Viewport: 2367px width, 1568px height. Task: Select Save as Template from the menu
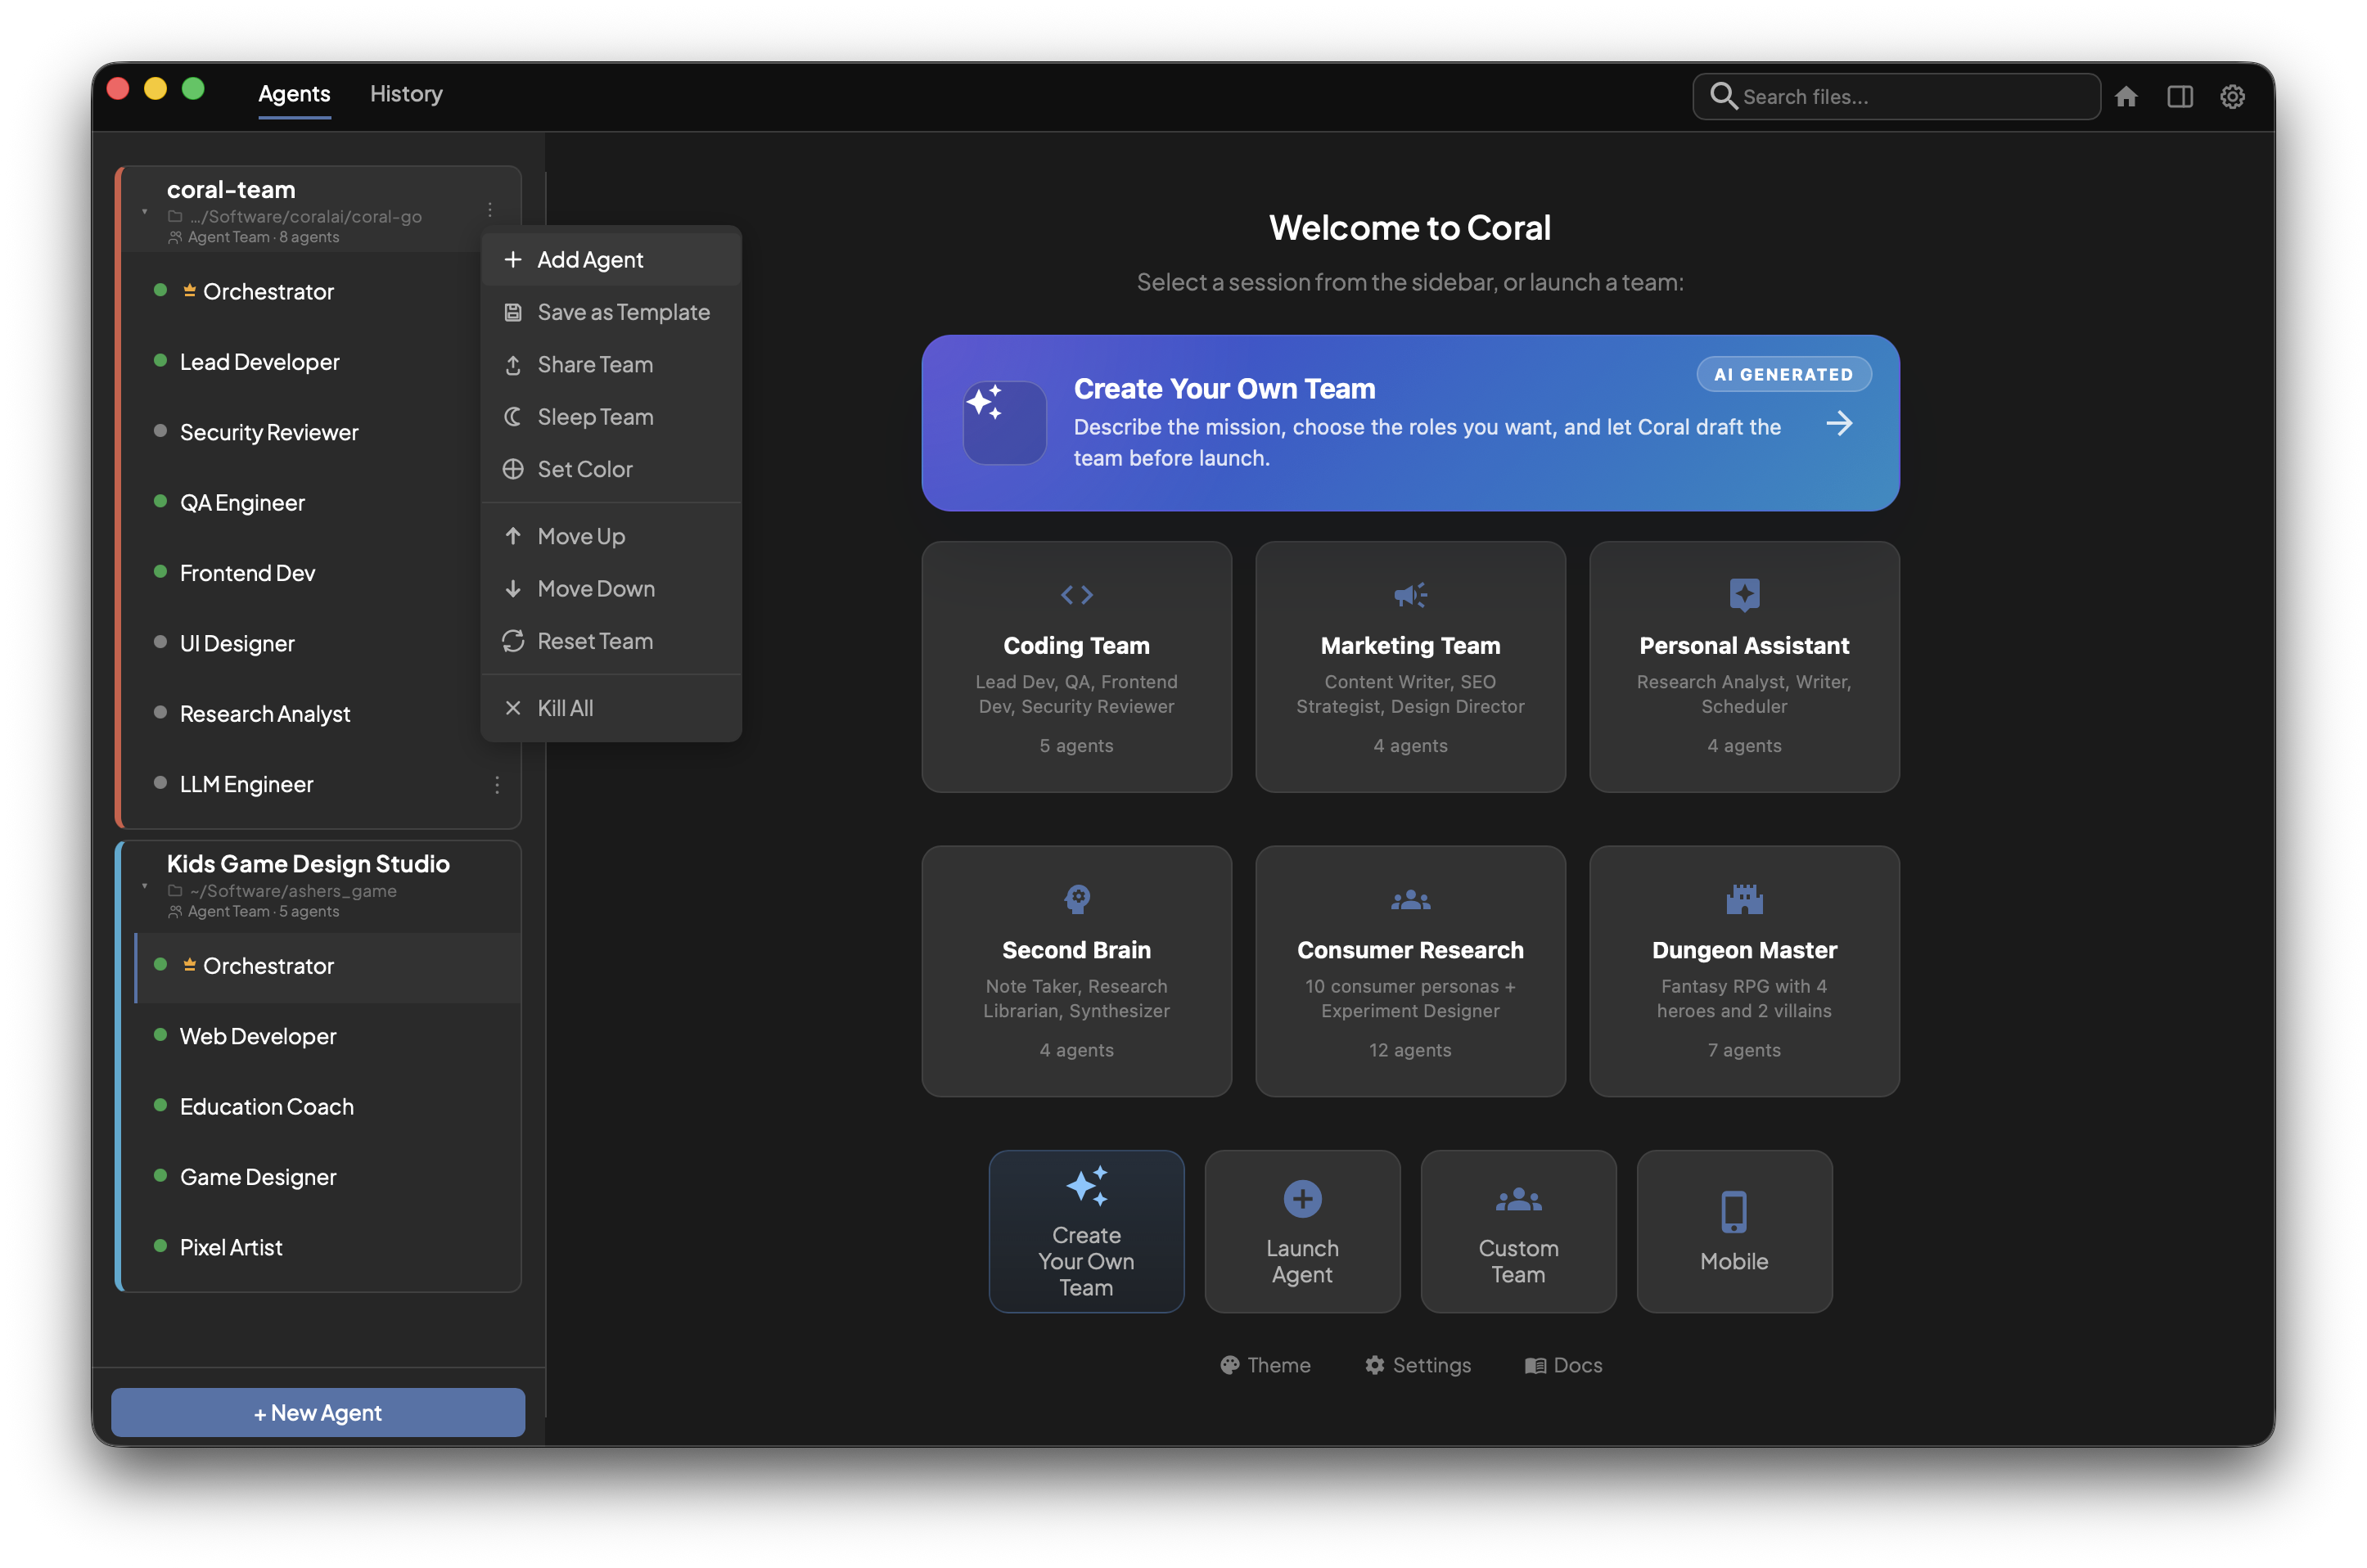[623, 312]
